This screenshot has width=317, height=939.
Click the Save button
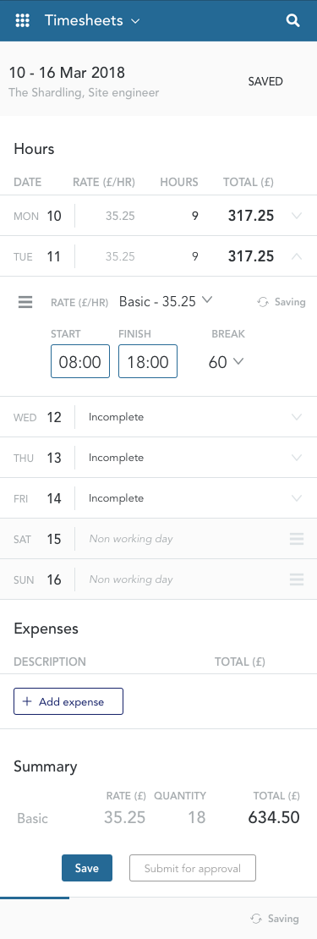click(x=87, y=868)
